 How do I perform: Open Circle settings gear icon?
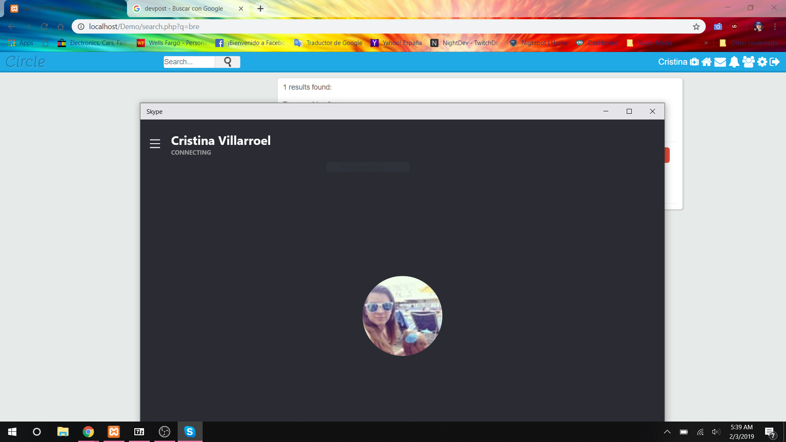(x=762, y=62)
